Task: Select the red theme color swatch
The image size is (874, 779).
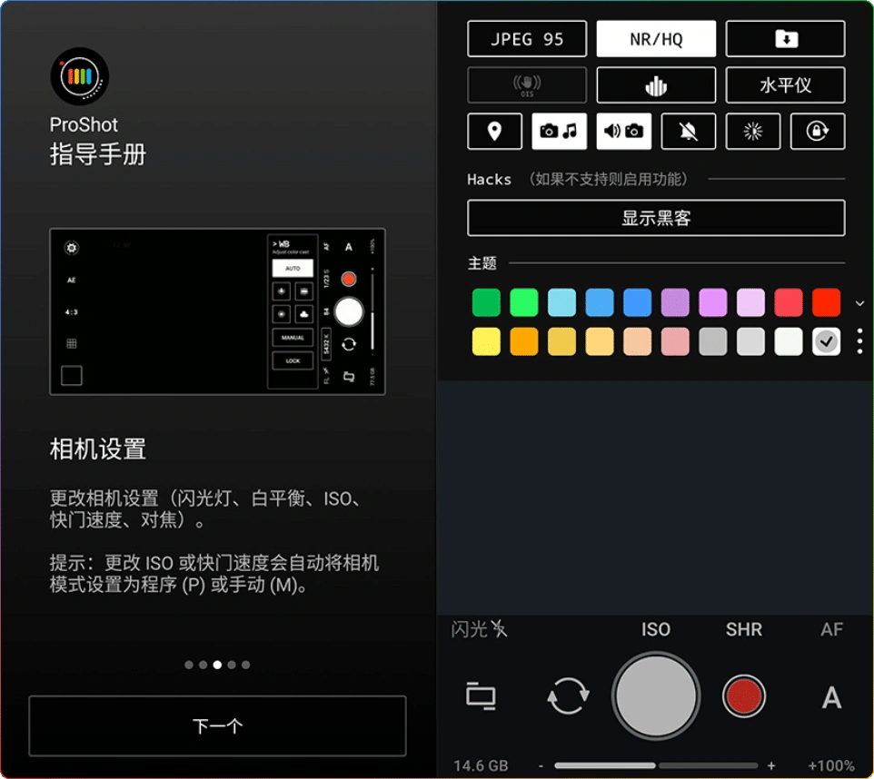Action: click(x=826, y=301)
